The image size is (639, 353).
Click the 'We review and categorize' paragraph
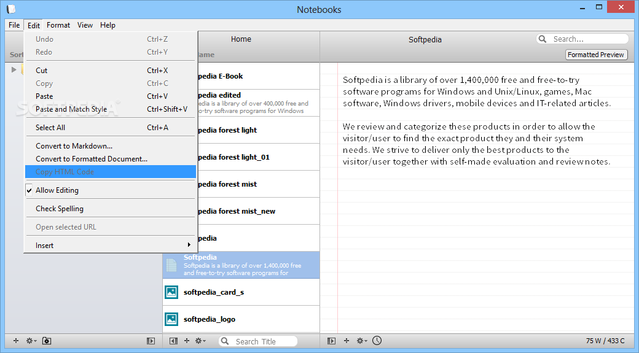click(477, 144)
